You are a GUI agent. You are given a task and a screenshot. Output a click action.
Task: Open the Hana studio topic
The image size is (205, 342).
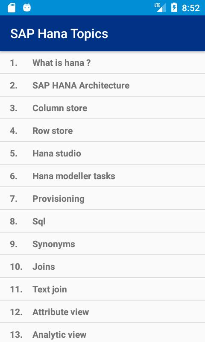pyautogui.click(x=102, y=153)
